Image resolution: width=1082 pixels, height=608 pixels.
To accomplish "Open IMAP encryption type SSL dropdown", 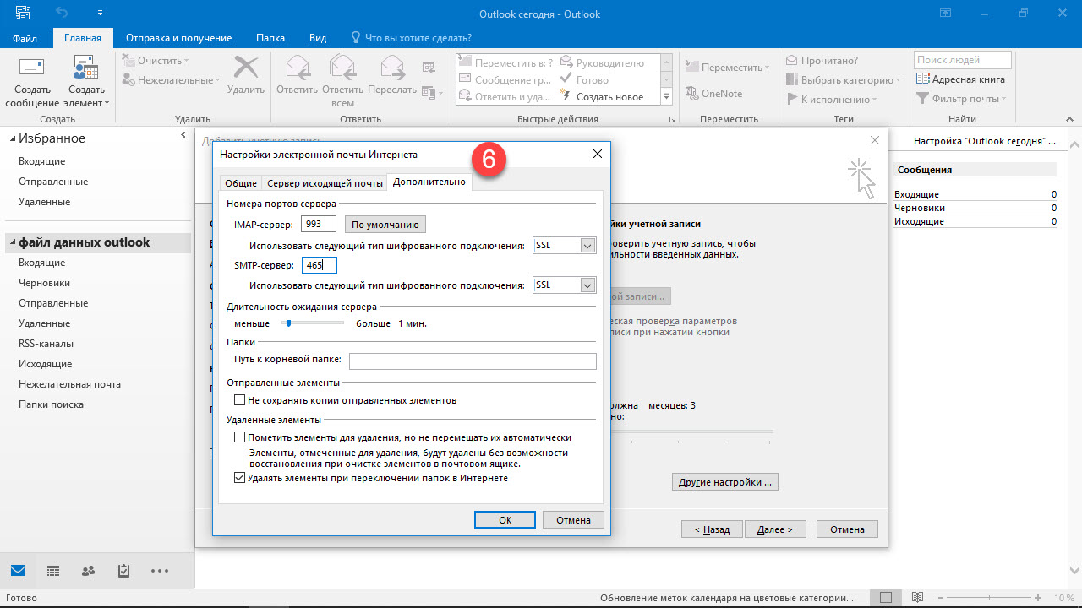I will [588, 246].
